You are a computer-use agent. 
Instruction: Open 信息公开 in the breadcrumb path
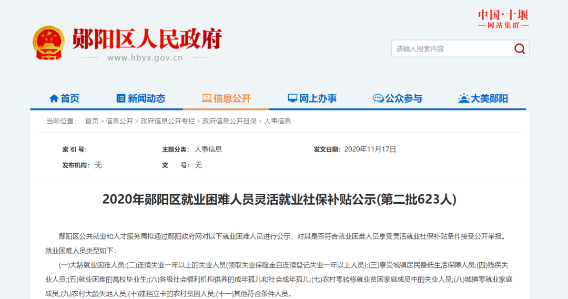click(x=119, y=121)
